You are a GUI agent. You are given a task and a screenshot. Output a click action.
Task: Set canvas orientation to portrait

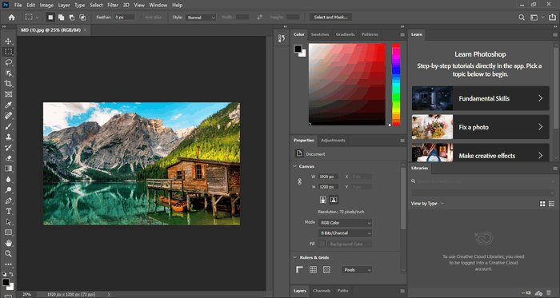coord(323,200)
